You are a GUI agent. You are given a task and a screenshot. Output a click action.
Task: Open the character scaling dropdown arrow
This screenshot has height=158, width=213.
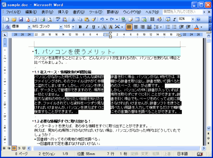click(122, 27)
